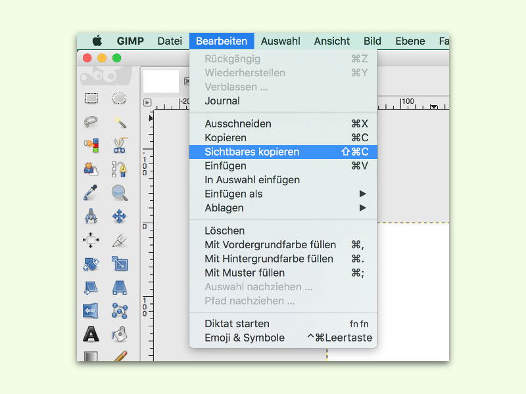Choose Kopieren in the menu

point(283,138)
